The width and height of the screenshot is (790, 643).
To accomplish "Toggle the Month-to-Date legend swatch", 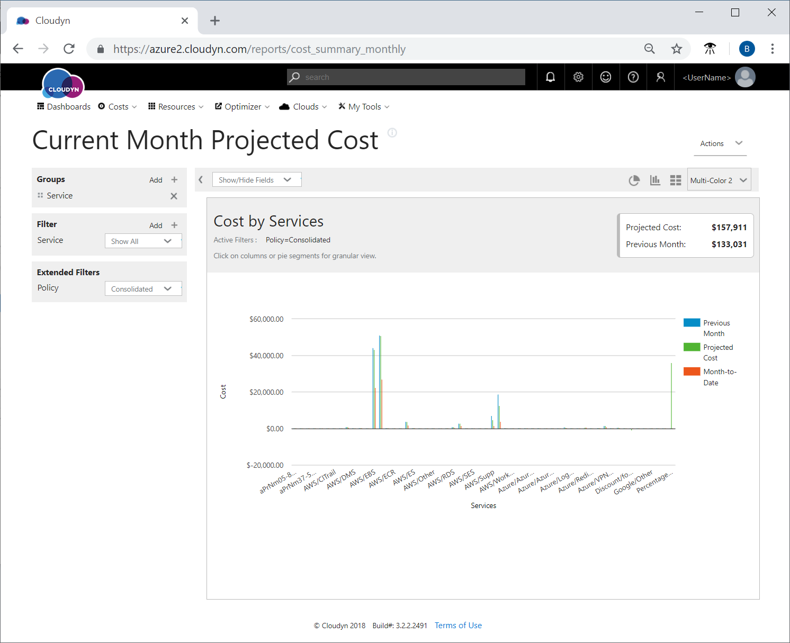I will tap(692, 371).
